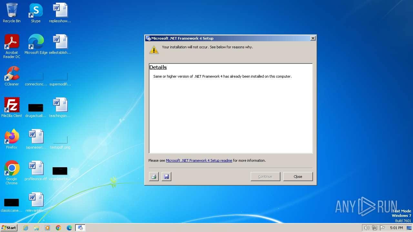Click the save floppy icon in Setup dialog
The height and width of the screenshot is (232, 413).
coord(166,177)
